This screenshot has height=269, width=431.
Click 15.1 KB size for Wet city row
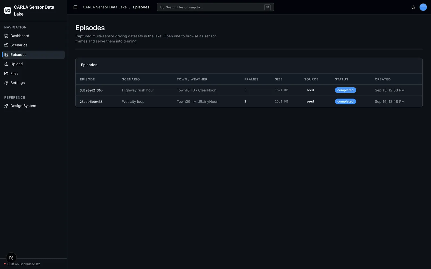pyautogui.click(x=281, y=101)
